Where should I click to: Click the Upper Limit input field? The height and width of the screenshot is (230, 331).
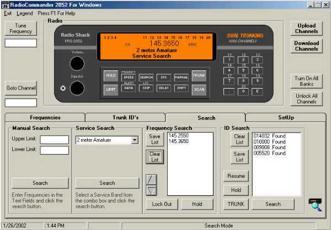coord(55,140)
